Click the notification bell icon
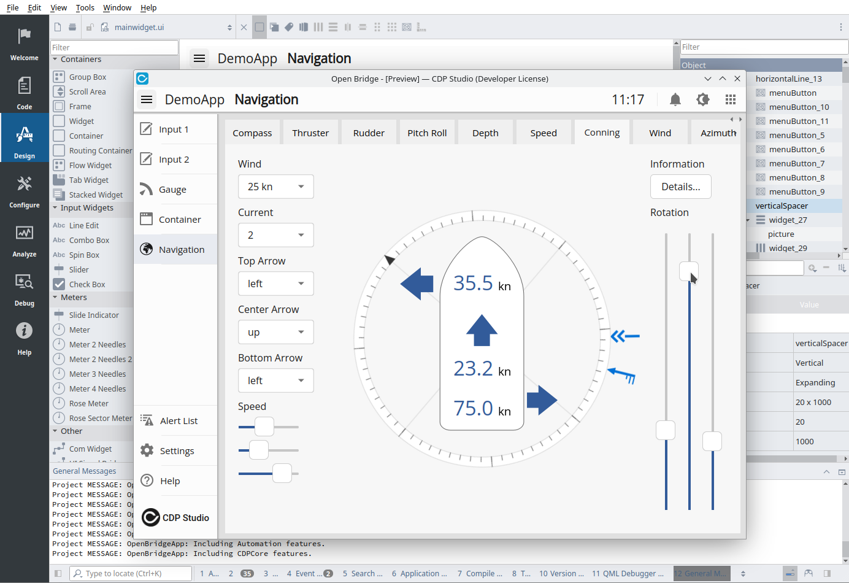Viewport: 849px width, 583px height. click(x=675, y=99)
